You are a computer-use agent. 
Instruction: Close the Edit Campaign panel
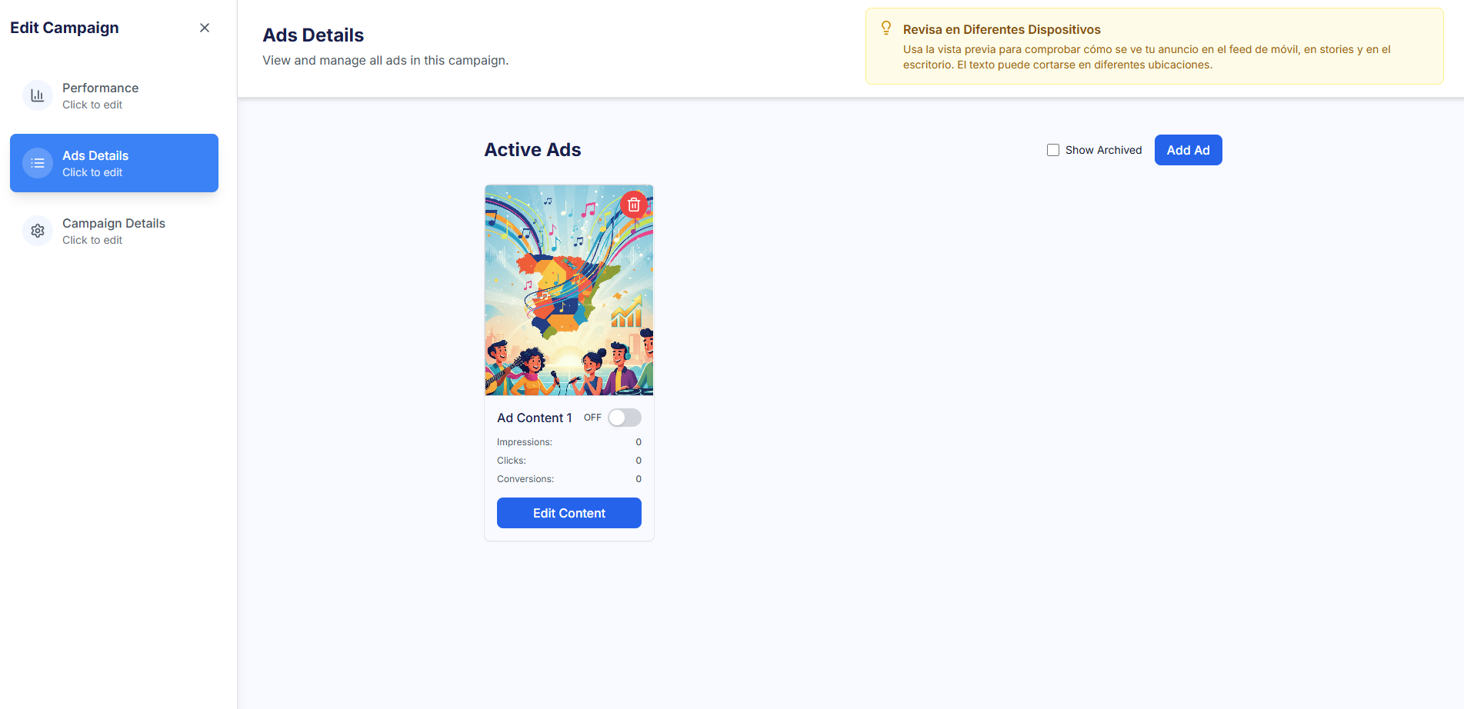tap(205, 28)
